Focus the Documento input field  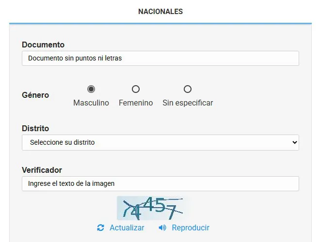160,58
